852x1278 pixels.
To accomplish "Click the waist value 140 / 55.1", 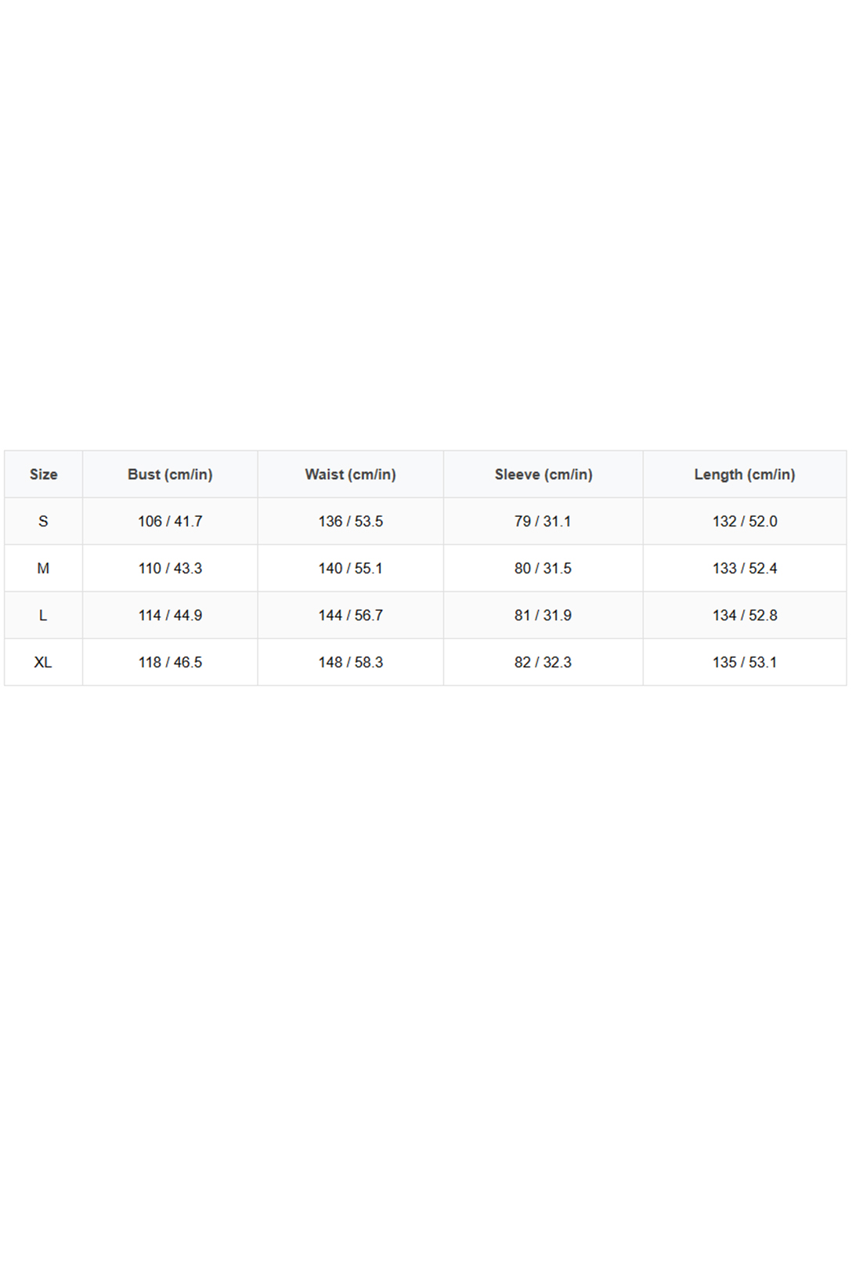I will [x=350, y=569].
